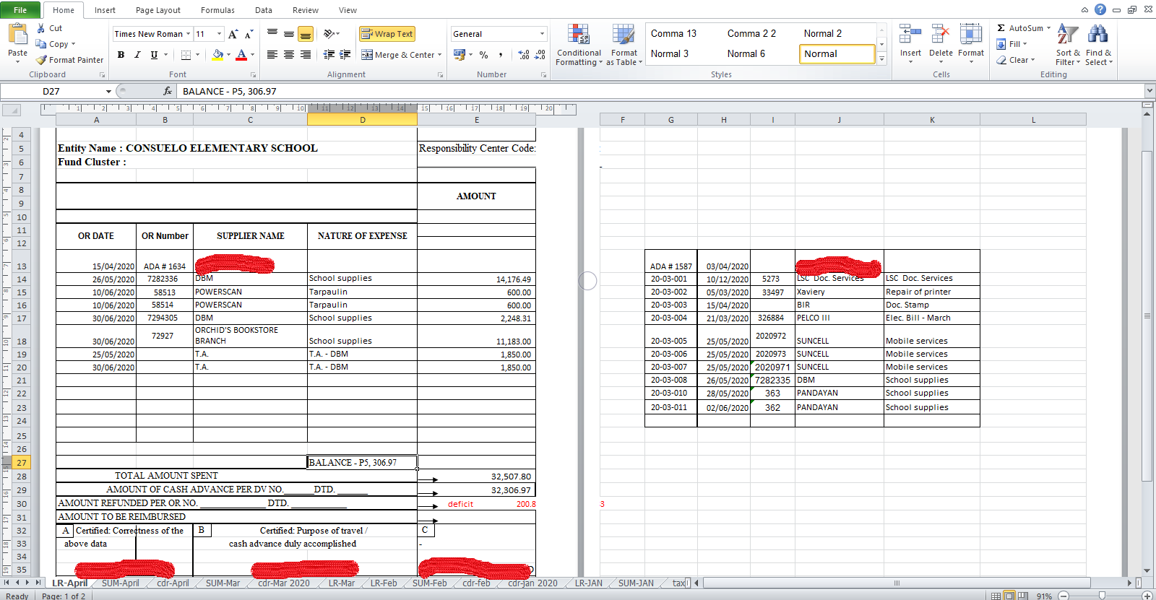Increase font size with Grow Font
This screenshot has height=600, width=1156.
[x=233, y=34]
